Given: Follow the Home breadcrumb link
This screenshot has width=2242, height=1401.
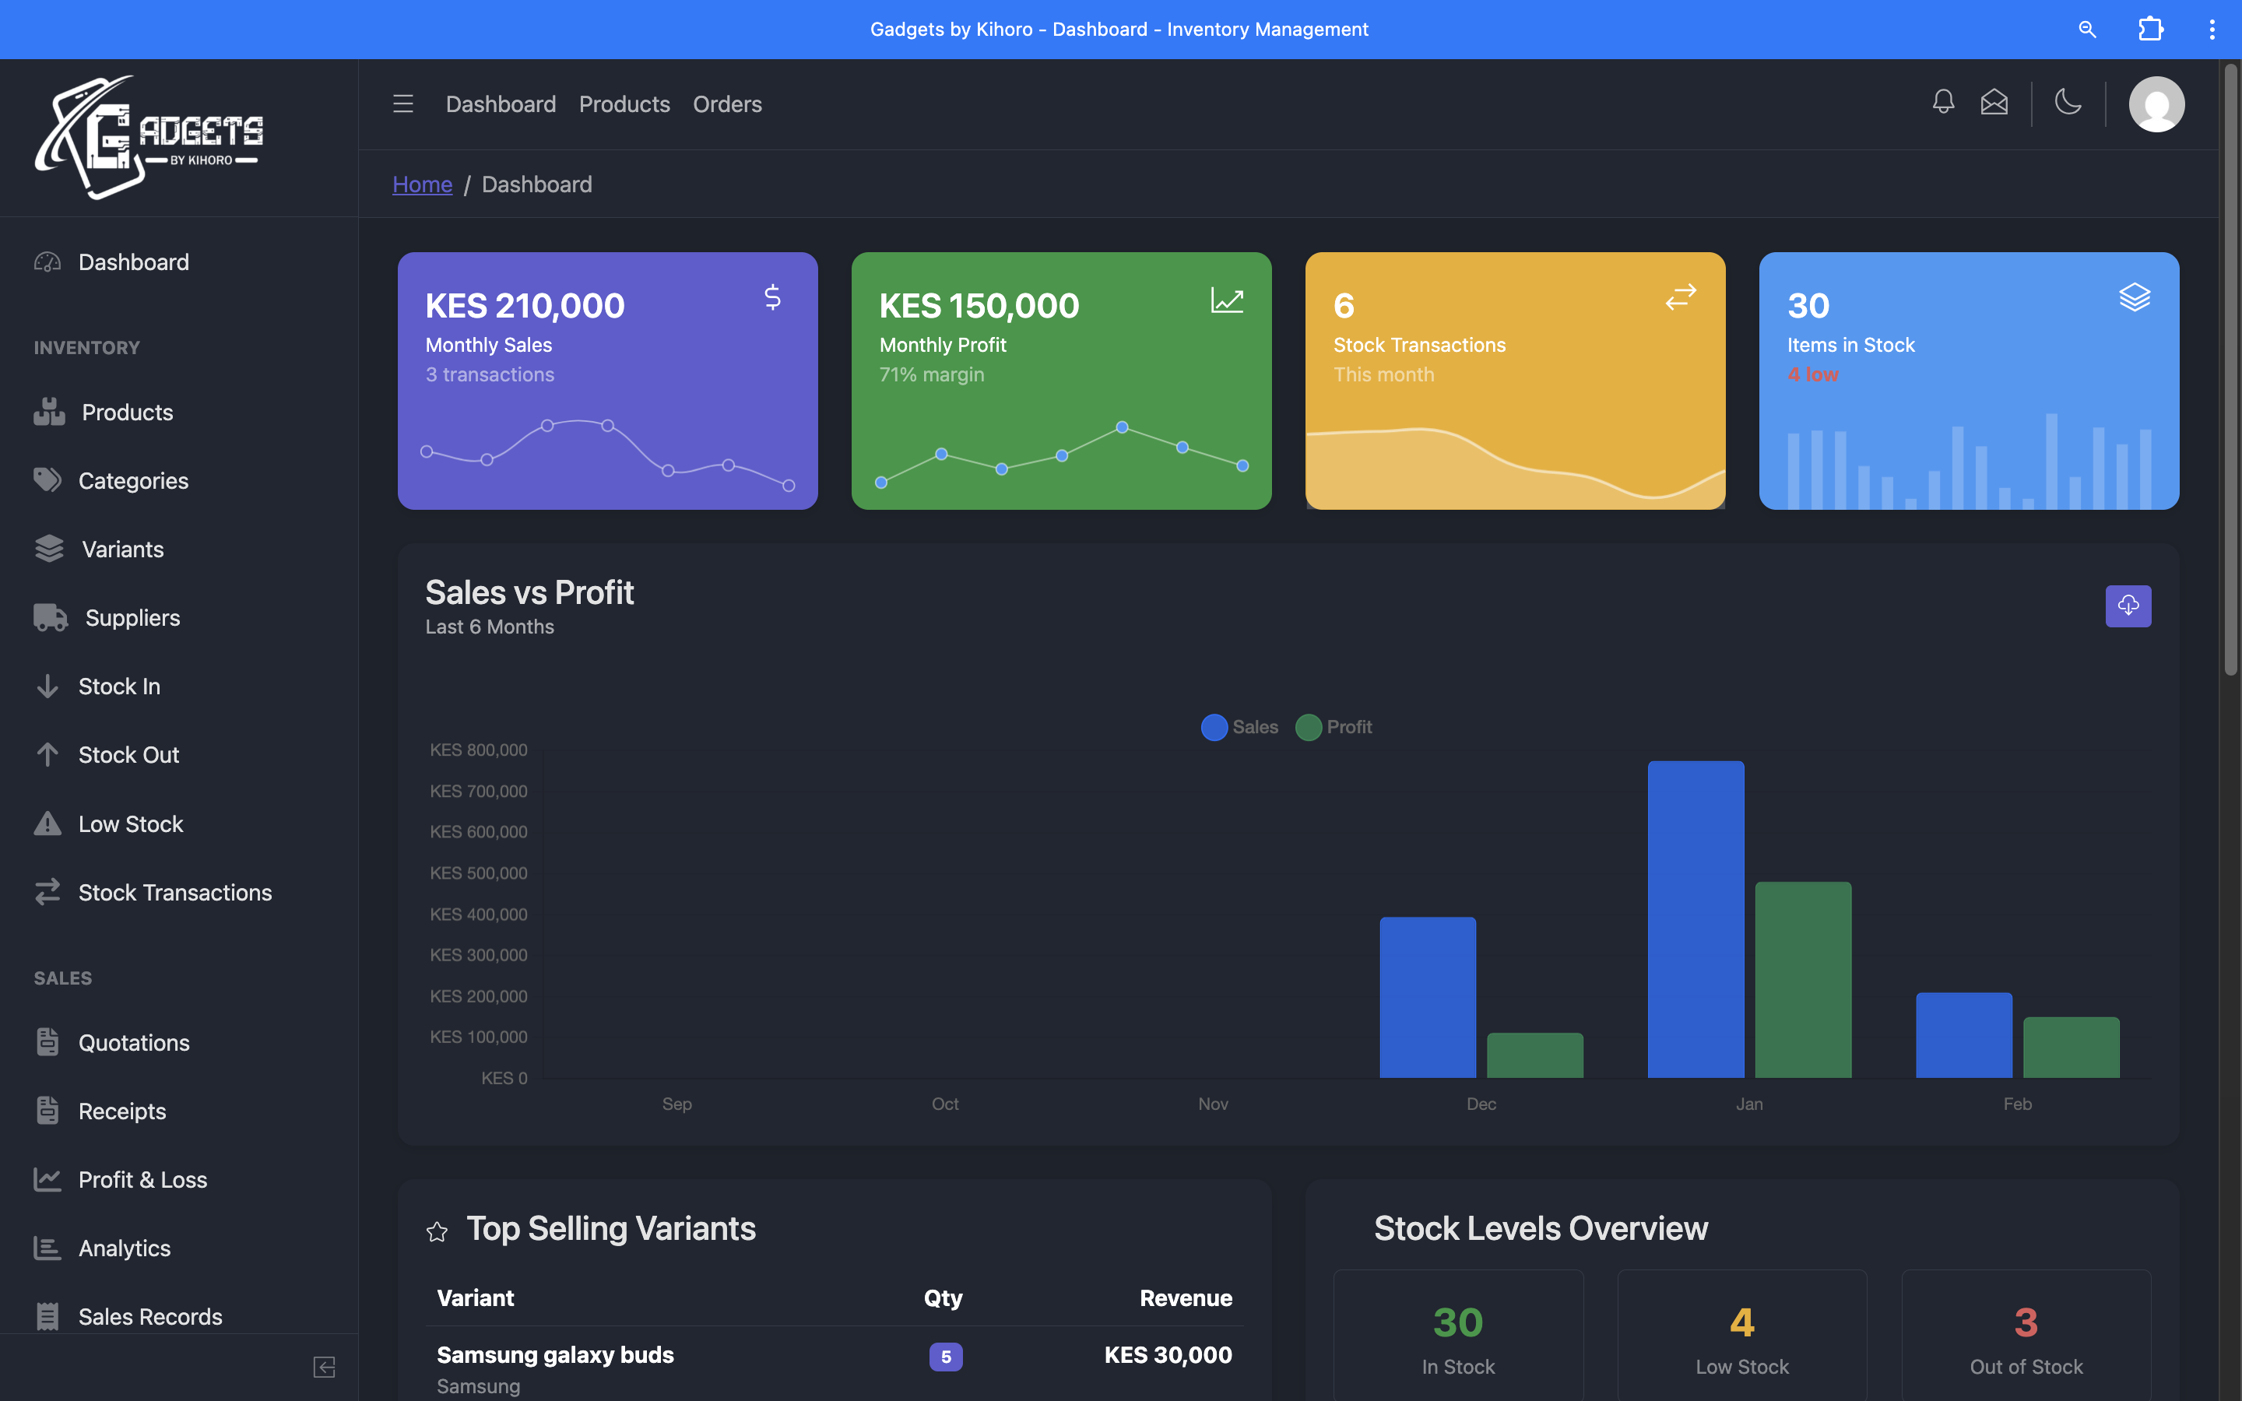Looking at the screenshot, I should click(423, 184).
